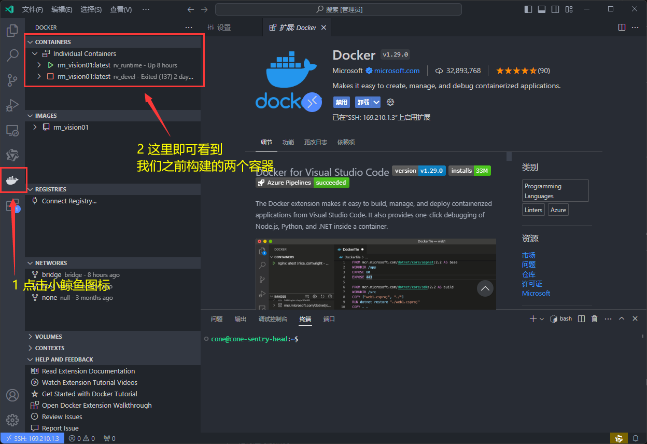The image size is (647, 444).
Task: Split the editor to the right
Action: pyautogui.click(x=622, y=27)
